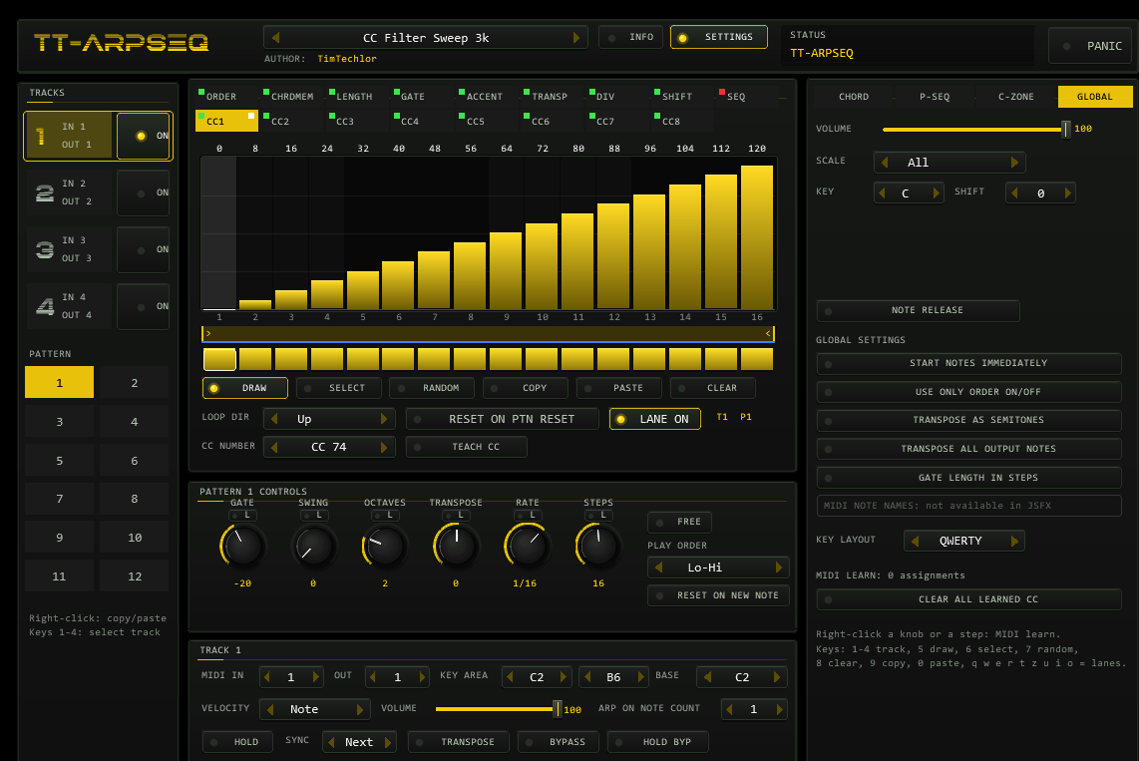Screen dimensions: 1139x761
Task: Click the loop start marker of the lane
Action: click(207, 333)
